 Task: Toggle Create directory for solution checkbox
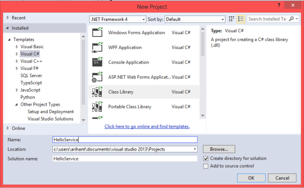pyautogui.click(x=206, y=159)
